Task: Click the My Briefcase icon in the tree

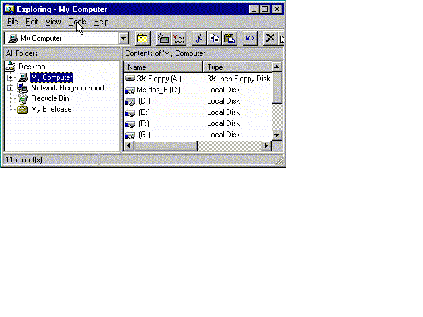Action: point(22,109)
